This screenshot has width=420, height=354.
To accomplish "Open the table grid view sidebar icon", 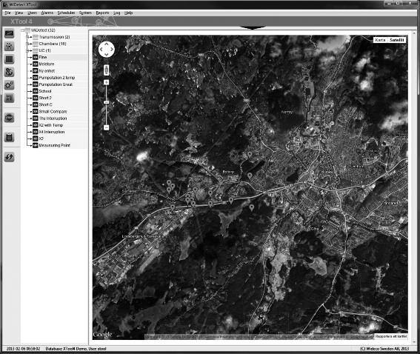I will [10, 59].
